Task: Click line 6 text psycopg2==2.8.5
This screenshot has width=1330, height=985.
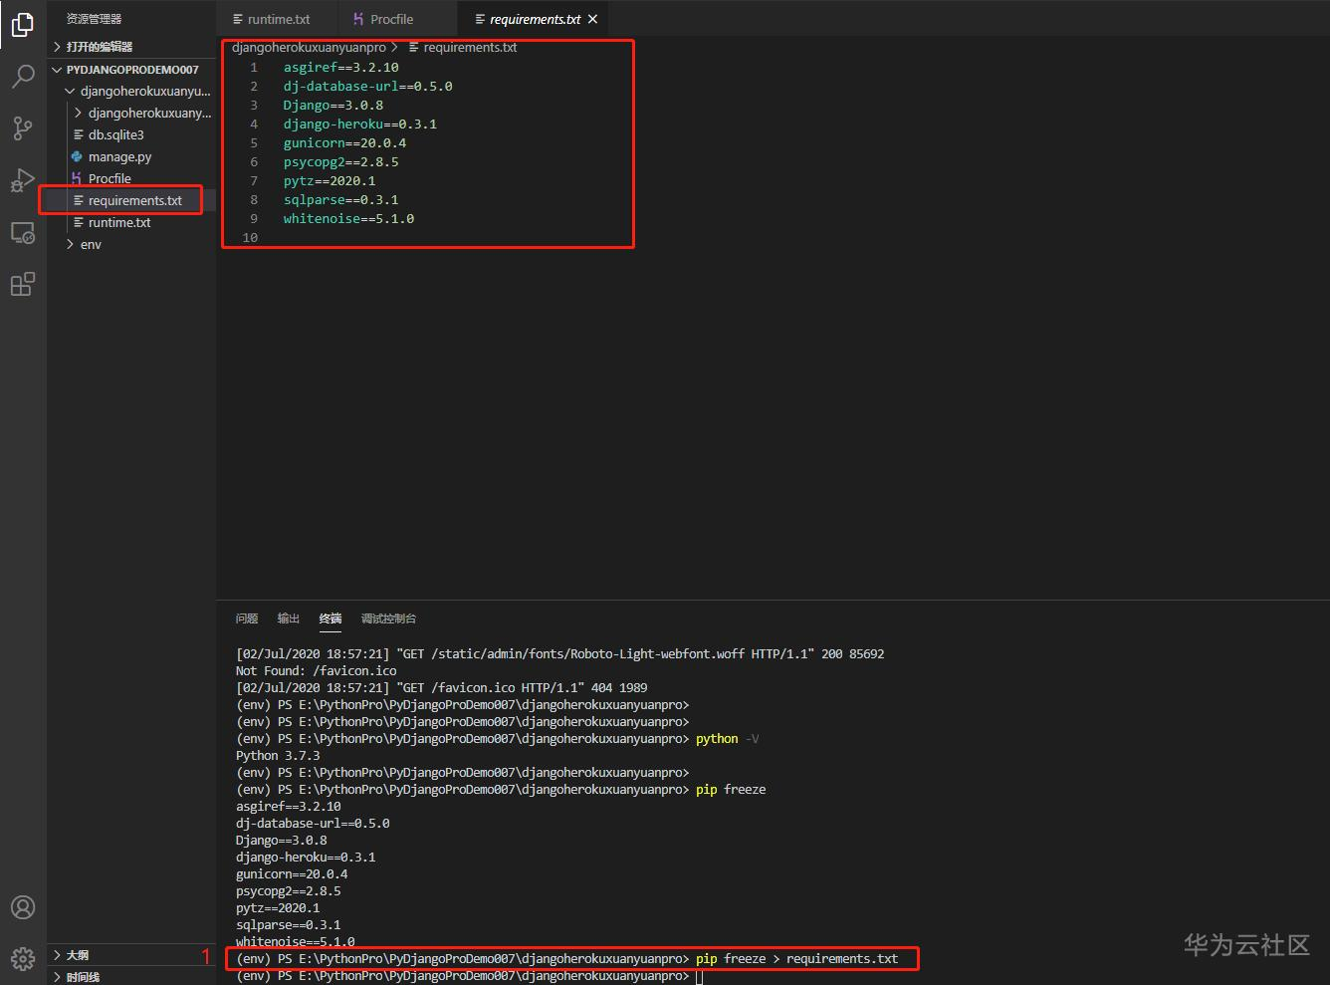Action: pos(340,161)
